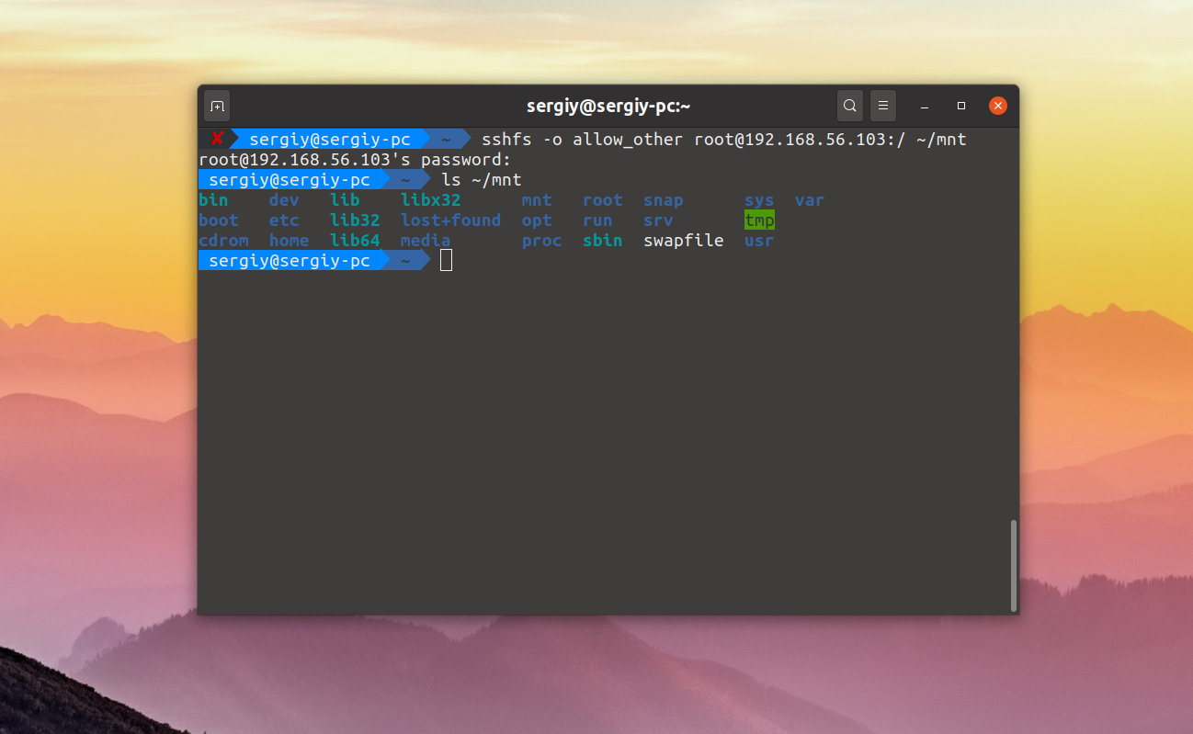
Task: Click the terminal vertical scrollbar
Action: point(1014,565)
